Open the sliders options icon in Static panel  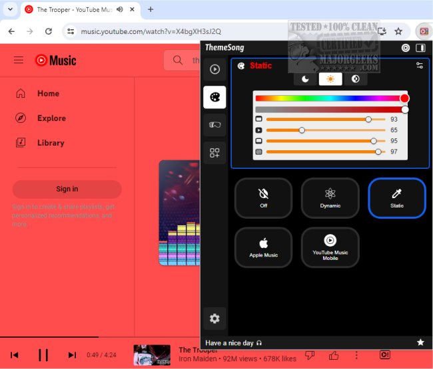tap(420, 65)
